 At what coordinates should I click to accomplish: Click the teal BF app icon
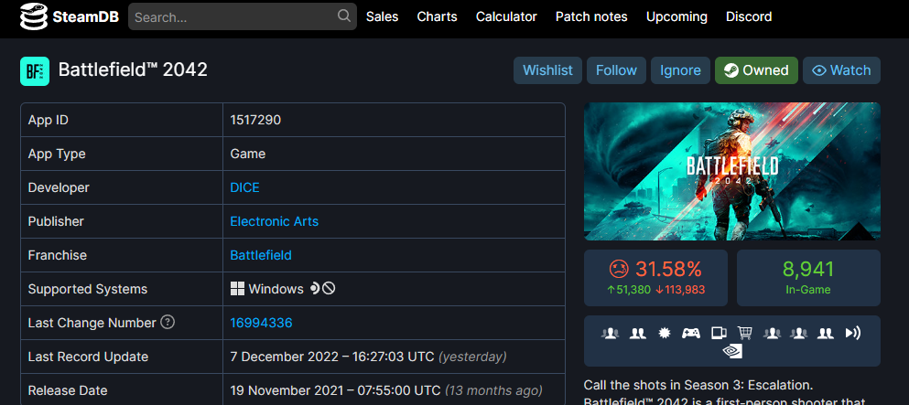pyautogui.click(x=35, y=71)
